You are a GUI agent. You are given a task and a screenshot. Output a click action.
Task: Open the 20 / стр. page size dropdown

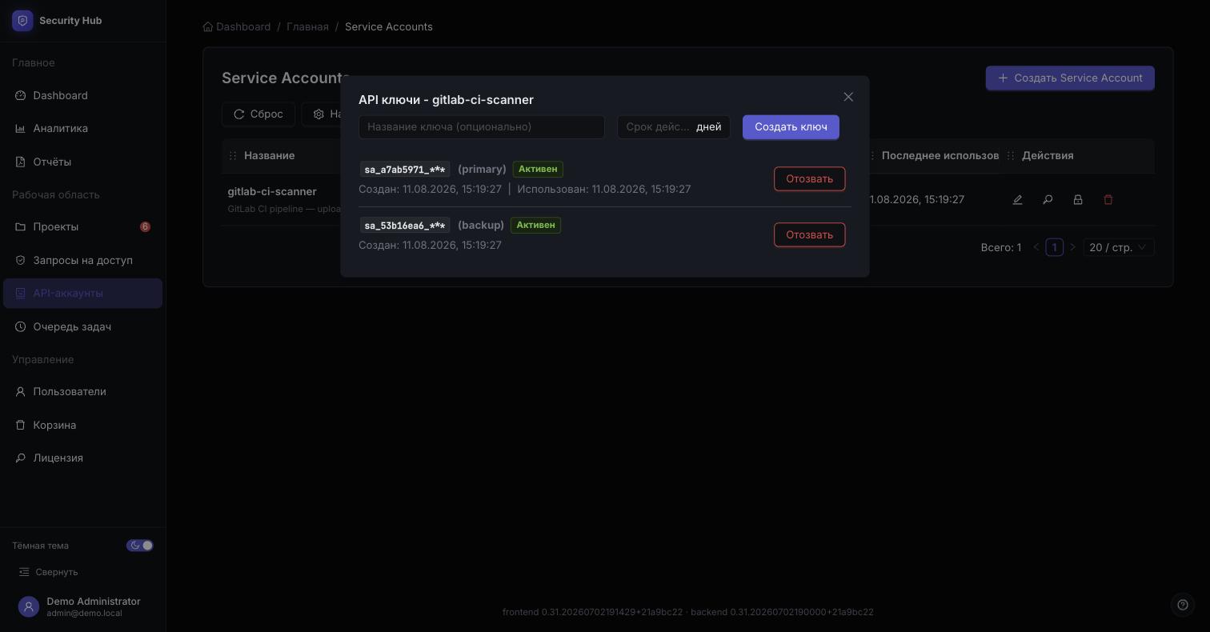pyautogui.click(x=1119, y=247)
